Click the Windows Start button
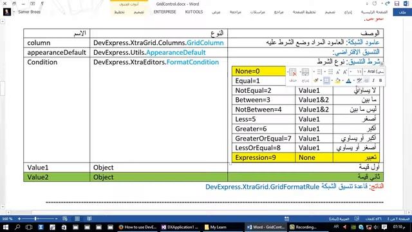Image resolution: width=412 pixels, height=232 pixels. (x=5, y=227)
